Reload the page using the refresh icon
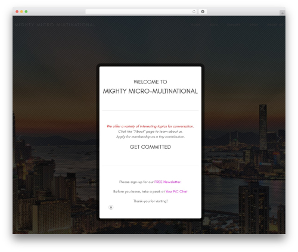 tap(194, 12)
